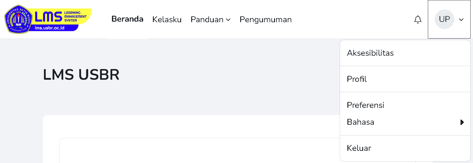Click the Learning Management System logo text
Image resolution: width=473 pixels, height=163 pixels.
pyautogui.click(x=75, y=17)
